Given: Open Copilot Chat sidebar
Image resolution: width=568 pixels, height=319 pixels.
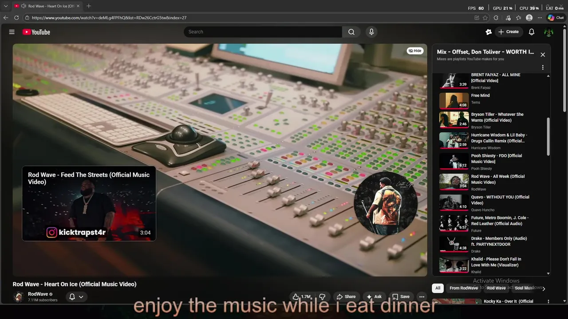Looking at the screenshot, I should click(x=556, y=18).
